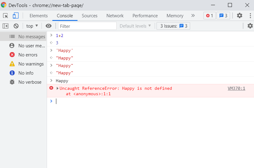Show more tabs via double chevron
254x168 pixels.
tap(193, 15)
